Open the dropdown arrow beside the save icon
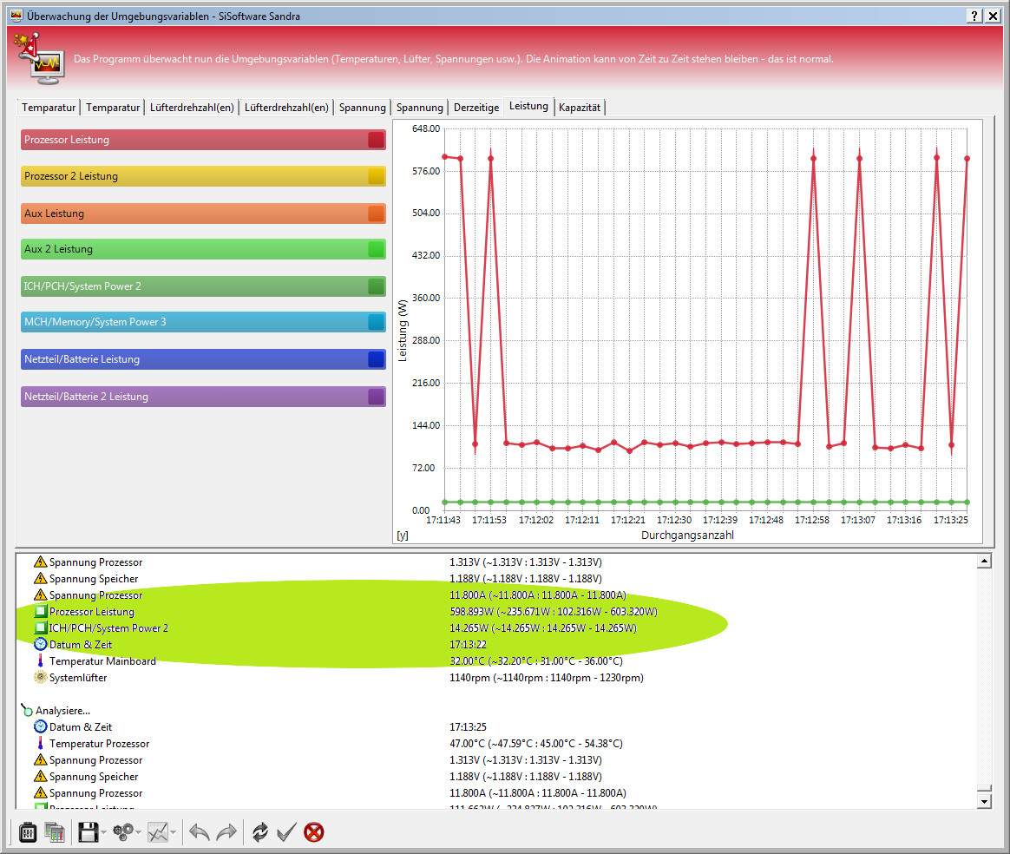Viewport: 1010px width, 854px height. point(104,833)
